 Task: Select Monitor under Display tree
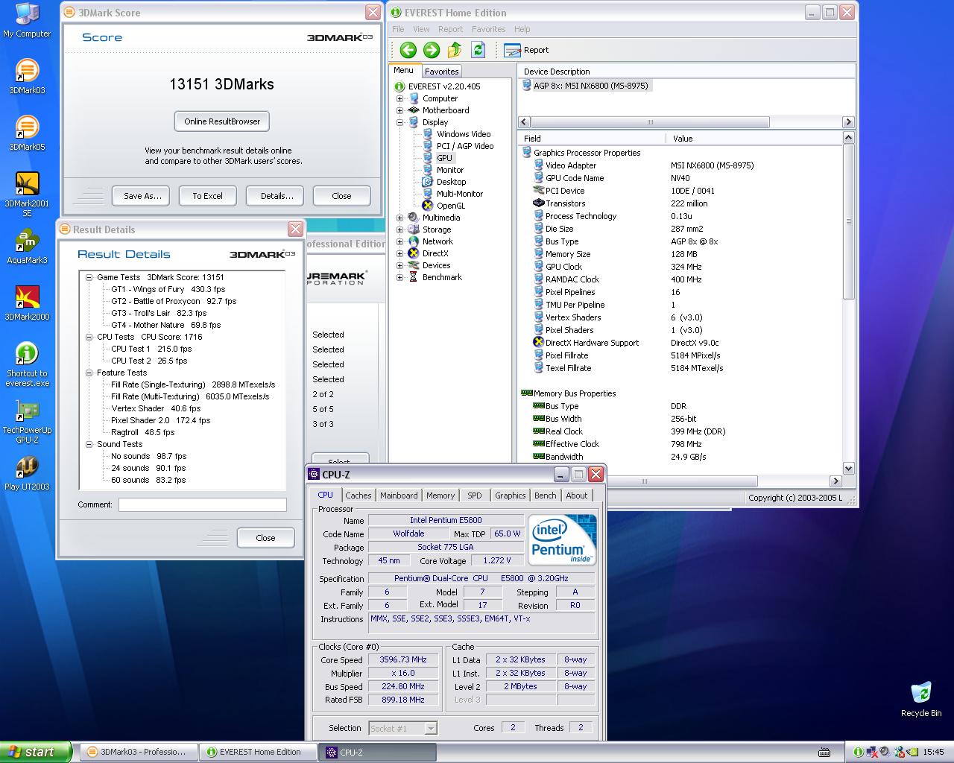pyautogui.click(x=443, y=170)
